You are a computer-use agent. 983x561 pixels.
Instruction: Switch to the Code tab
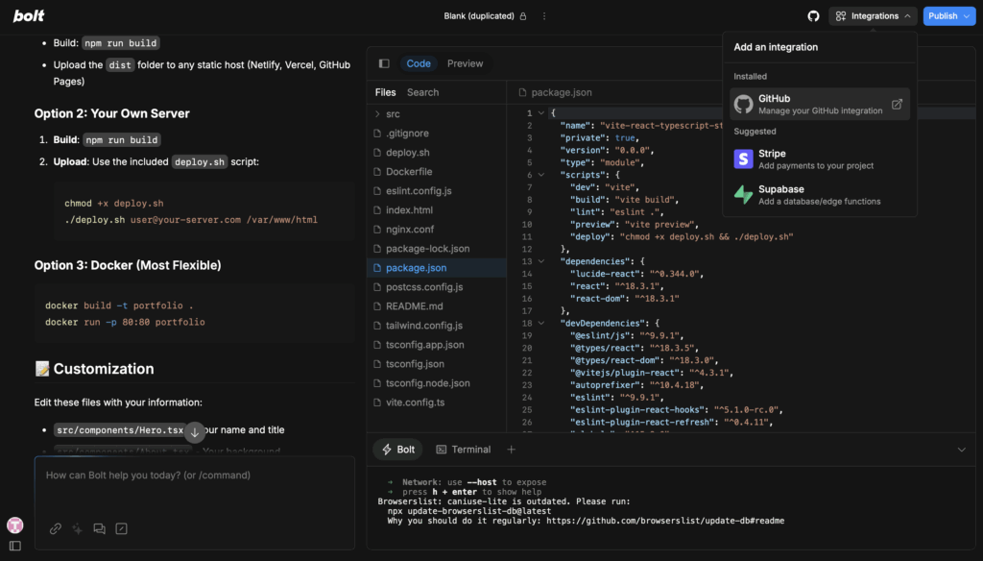coord(419,63)
